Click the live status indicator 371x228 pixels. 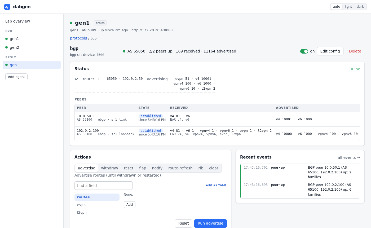pos(356,69)
